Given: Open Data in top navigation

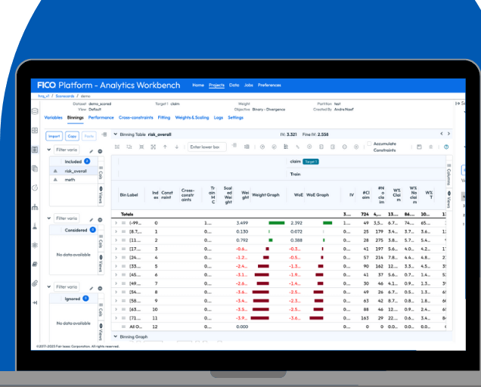Looking at the screenshot, I should (x=234, y=85).
